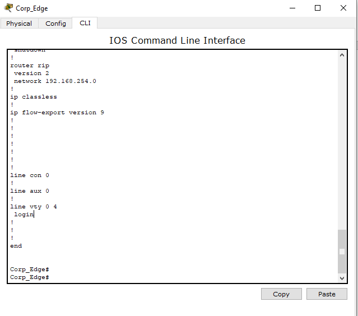The height and width of the screenshot is (316, 358).
Task: Click the terminal scrollbar thumb
Action: 342,251
